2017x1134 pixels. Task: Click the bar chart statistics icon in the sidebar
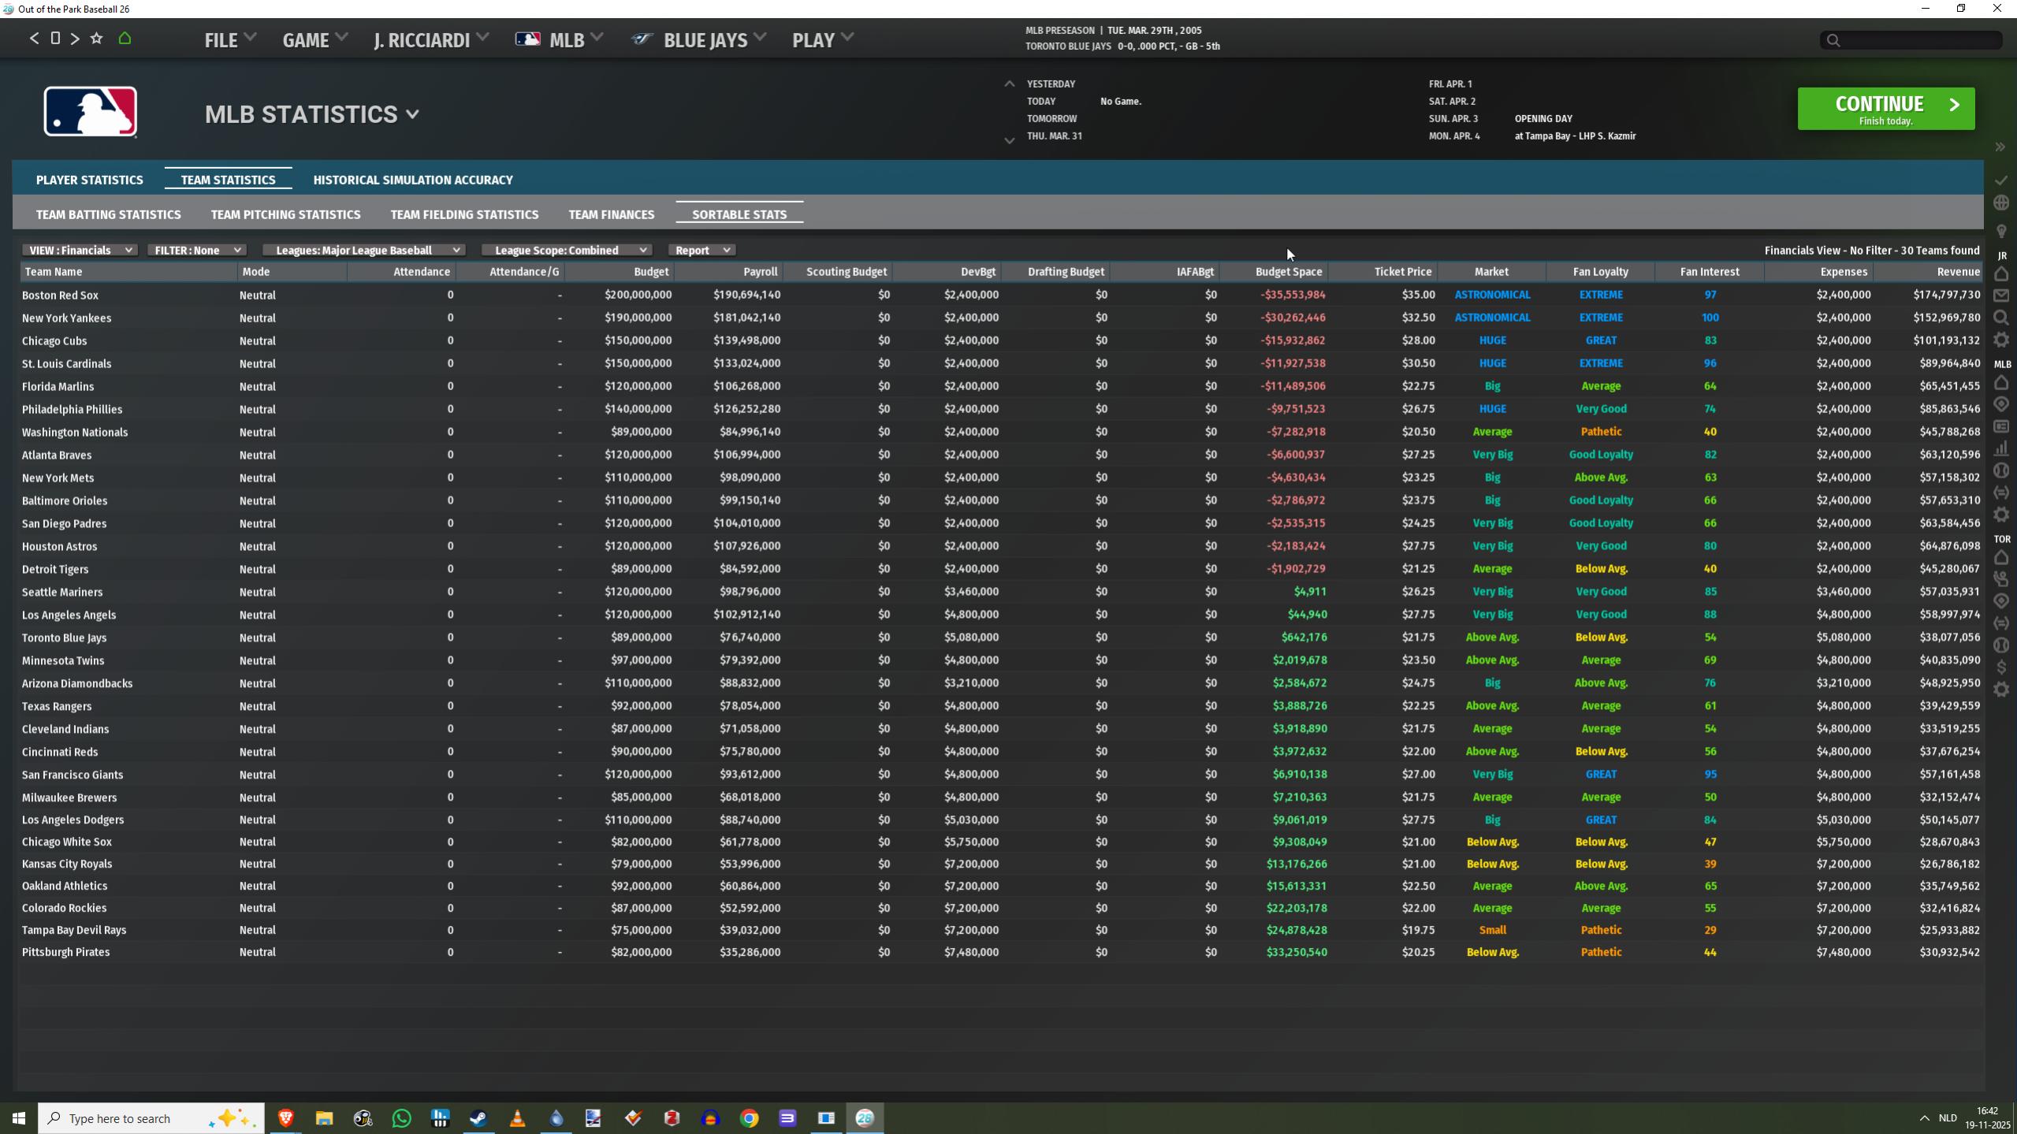(2000, 448)
